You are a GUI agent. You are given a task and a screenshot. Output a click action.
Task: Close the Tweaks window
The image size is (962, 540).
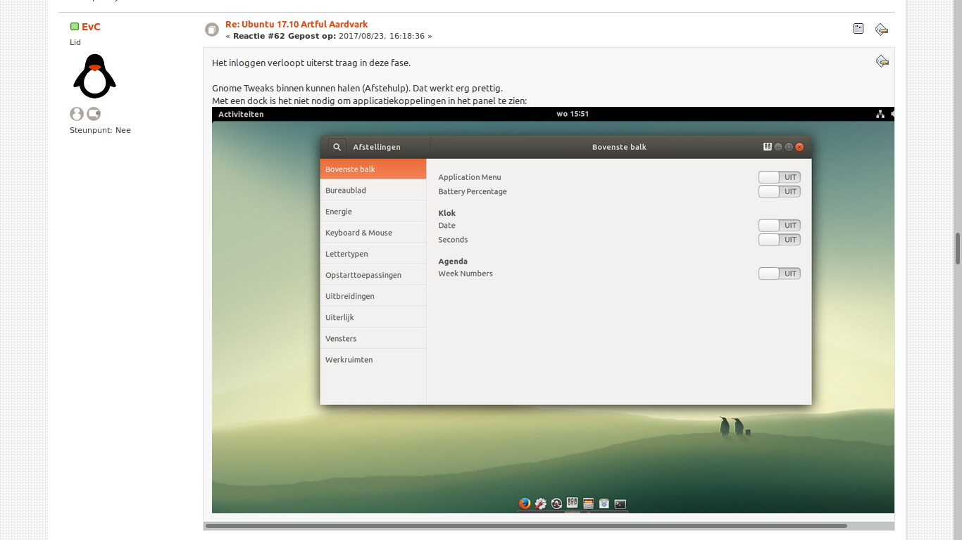click(x=799, y=147)
